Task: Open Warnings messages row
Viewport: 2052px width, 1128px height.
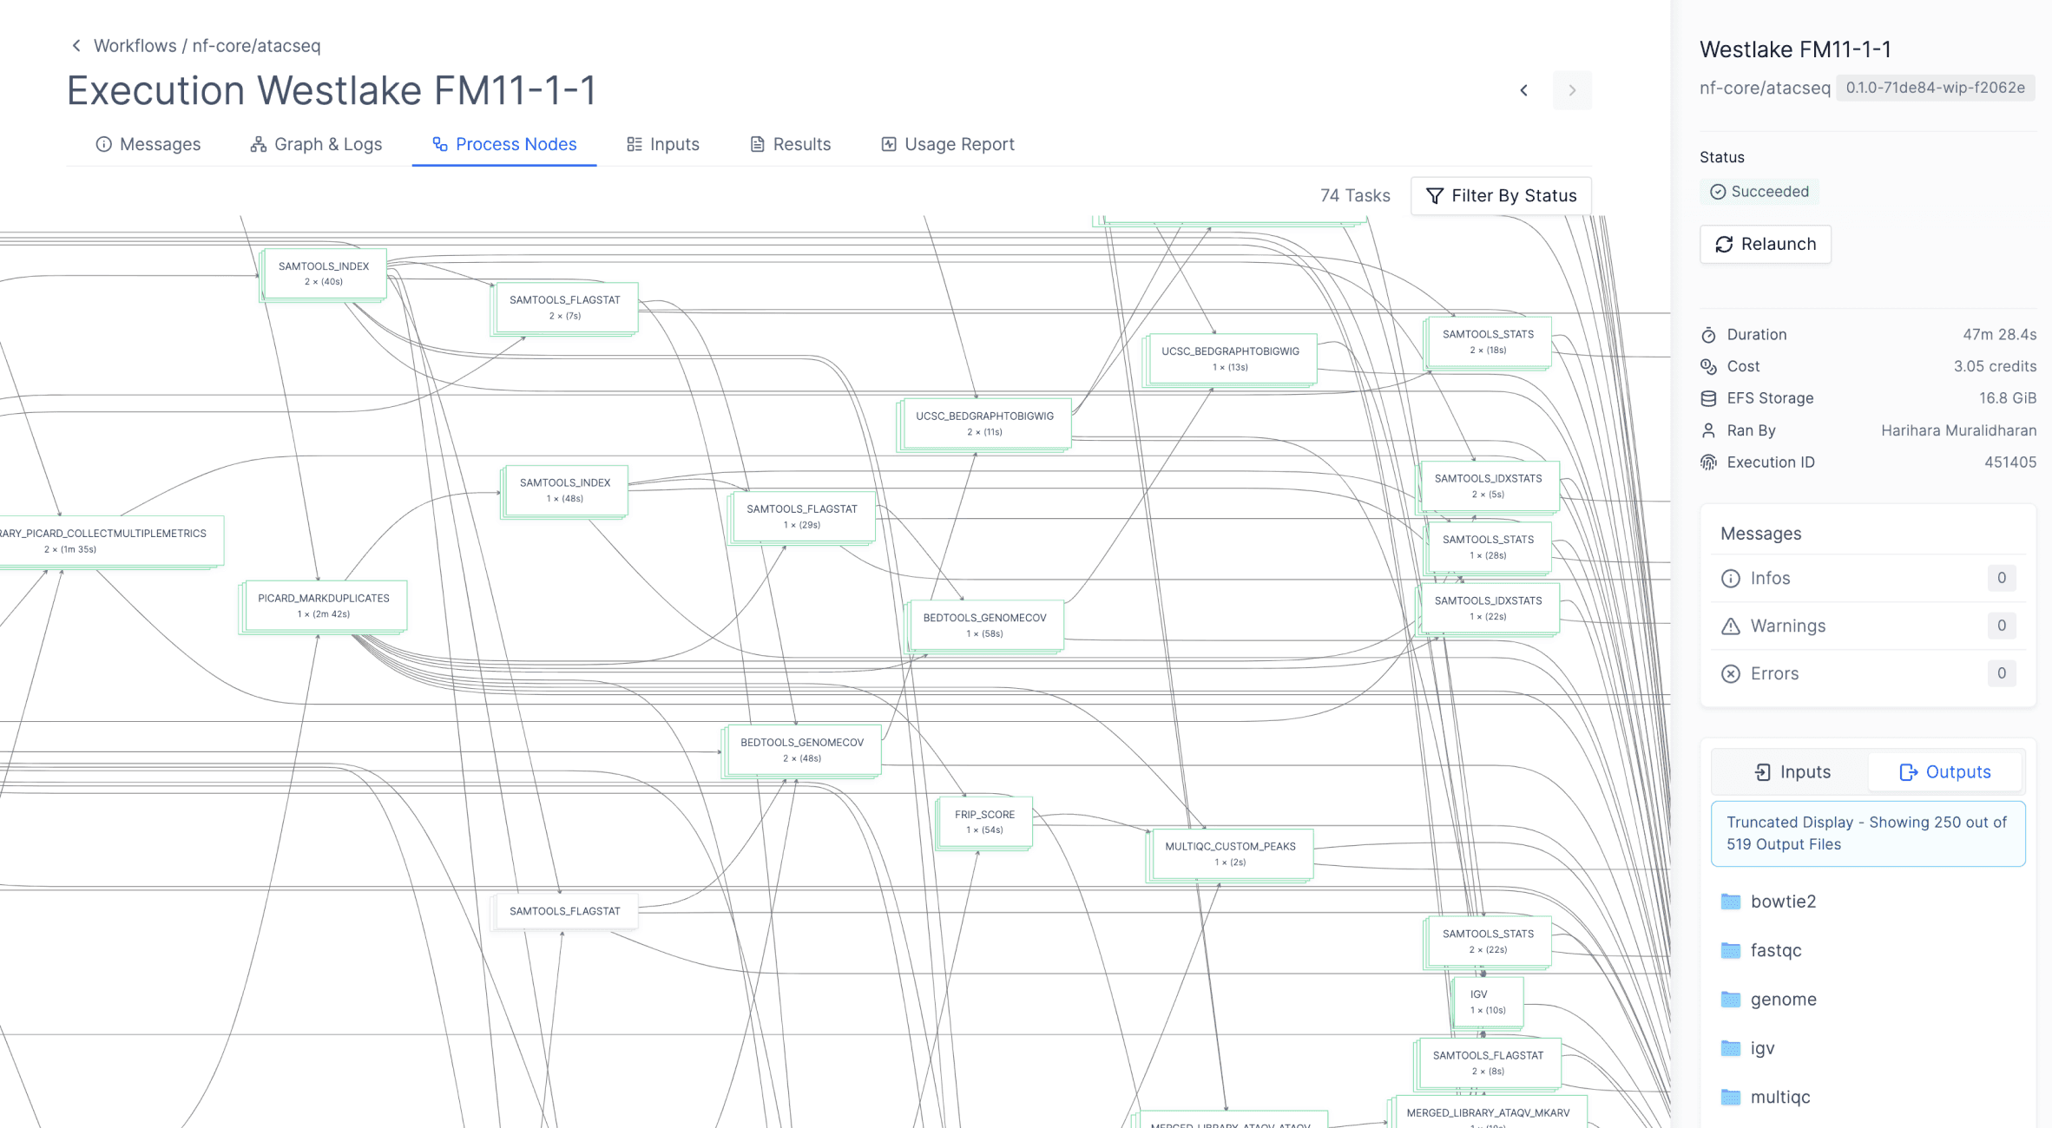Action: coord(1867,626)
